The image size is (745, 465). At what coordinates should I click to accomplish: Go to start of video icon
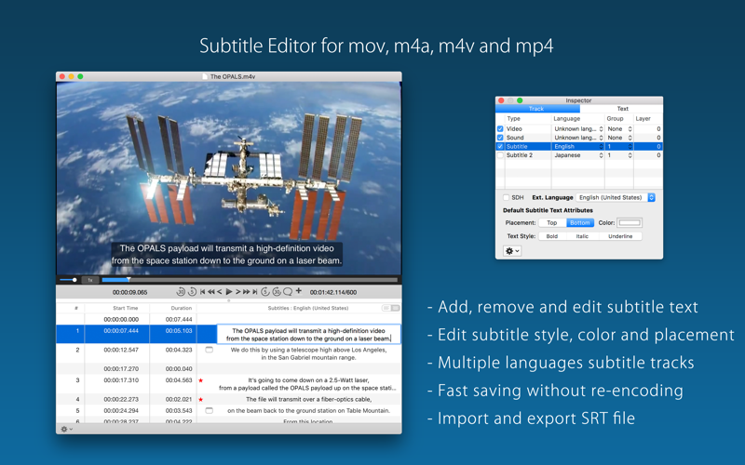202,292
